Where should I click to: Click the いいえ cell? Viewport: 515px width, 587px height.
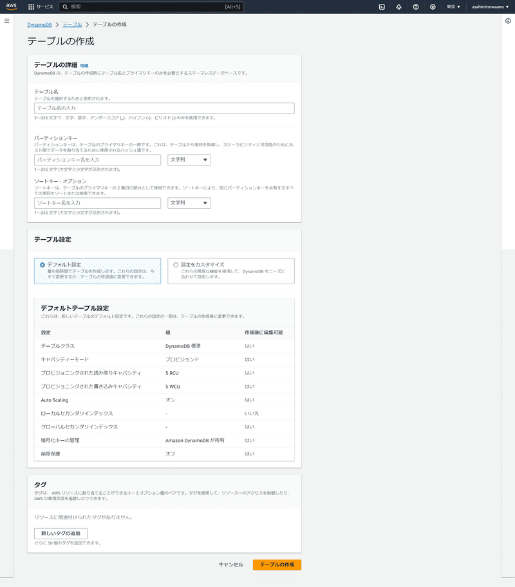(252, 413)
